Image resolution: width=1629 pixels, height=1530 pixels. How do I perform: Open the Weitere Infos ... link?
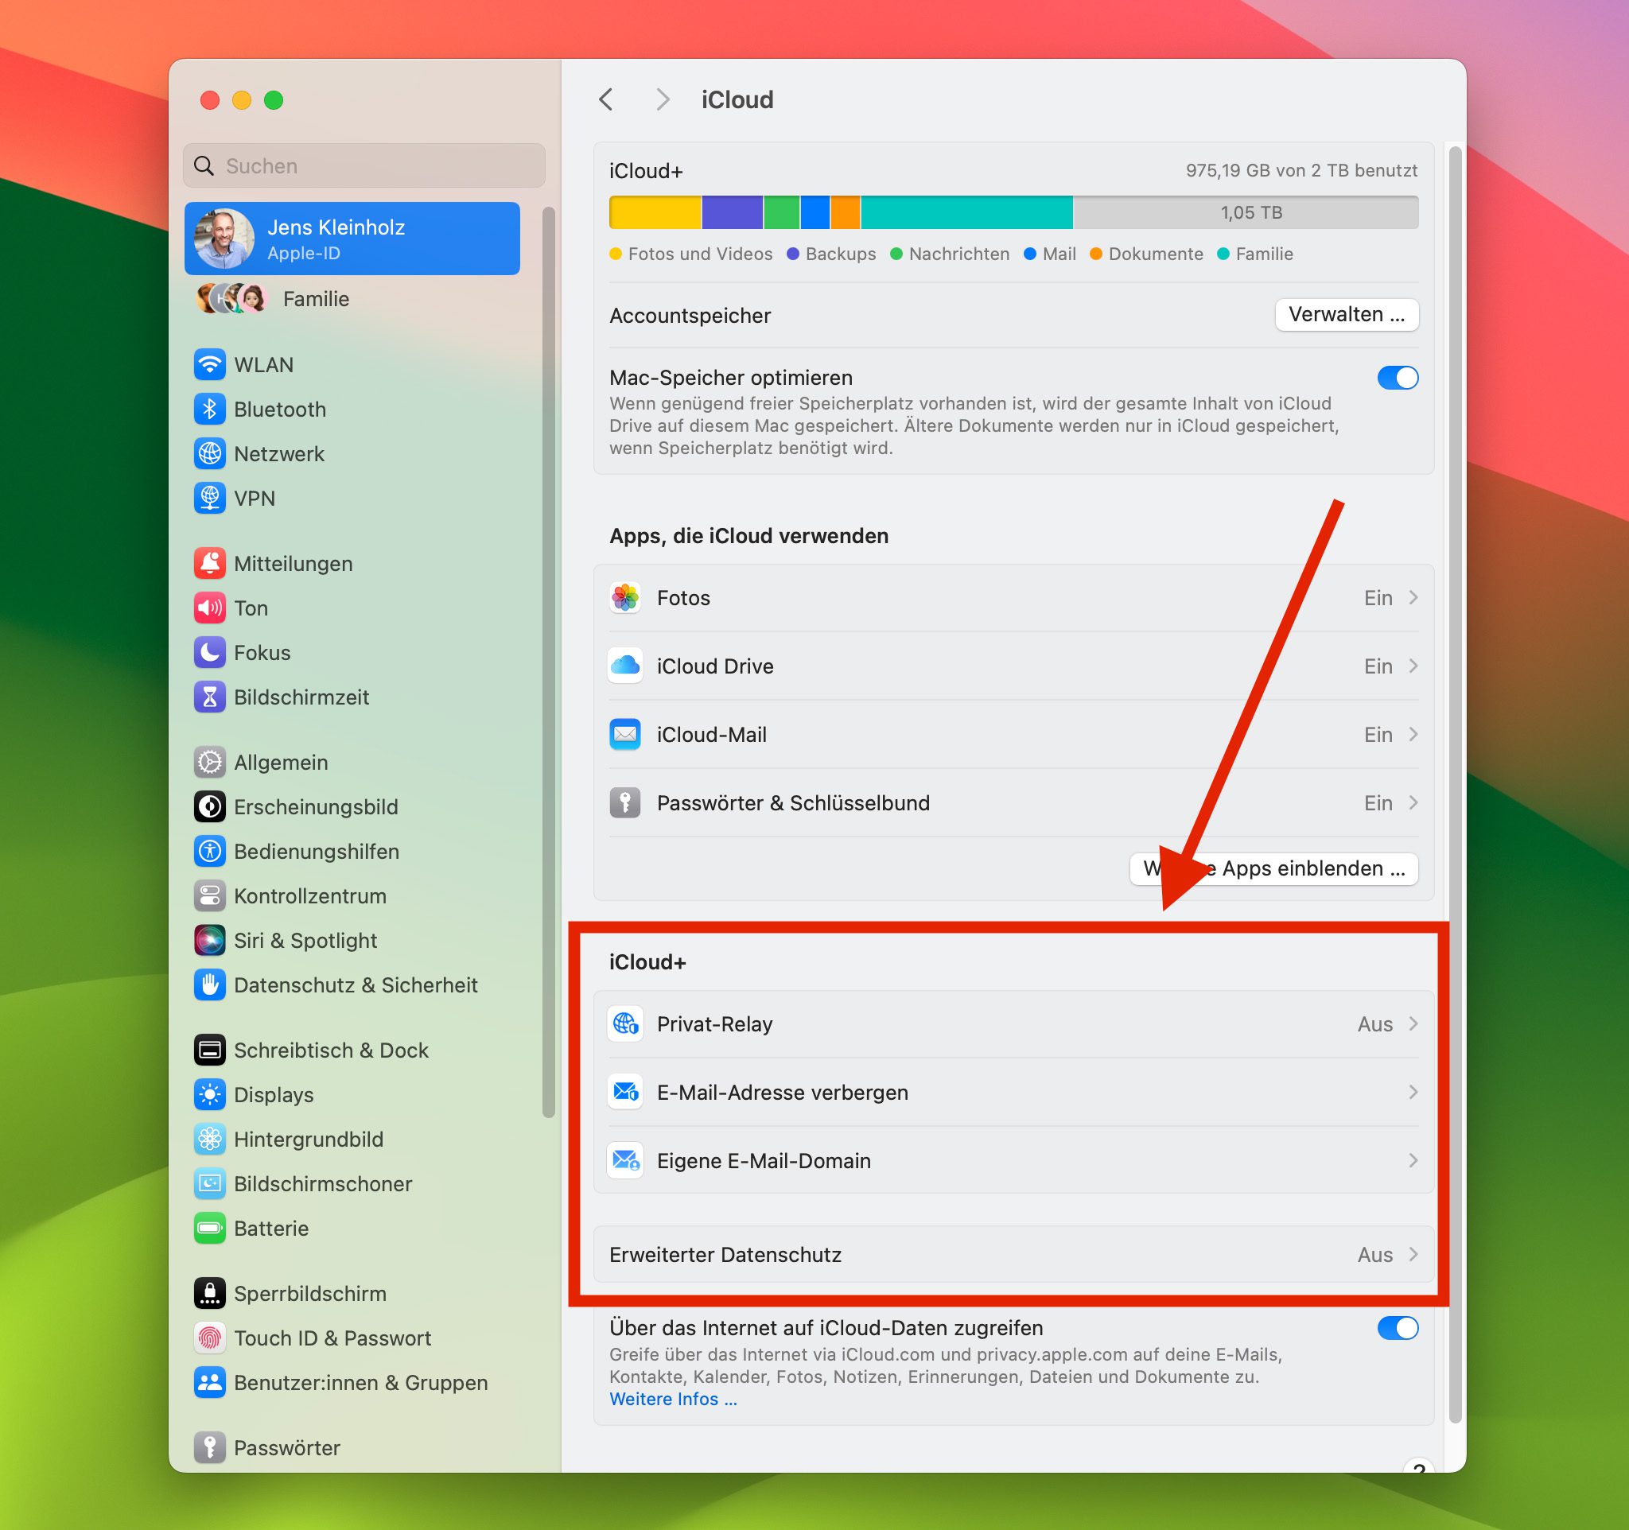(673, 1399)
